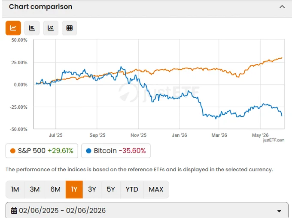Click the 02/06/2025 - 02/06/2026 date field
The width and height of the screenshot is (292, 218).
pos(147,211)
